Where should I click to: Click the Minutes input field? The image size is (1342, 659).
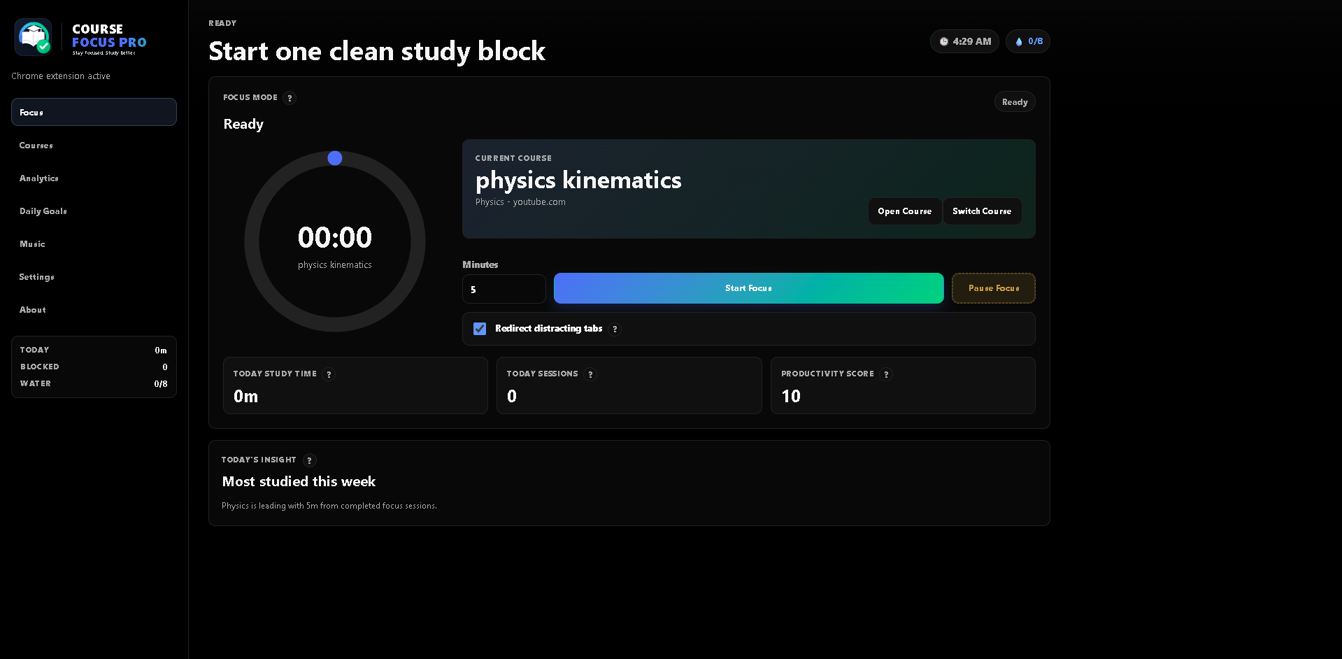click(504, 289)
